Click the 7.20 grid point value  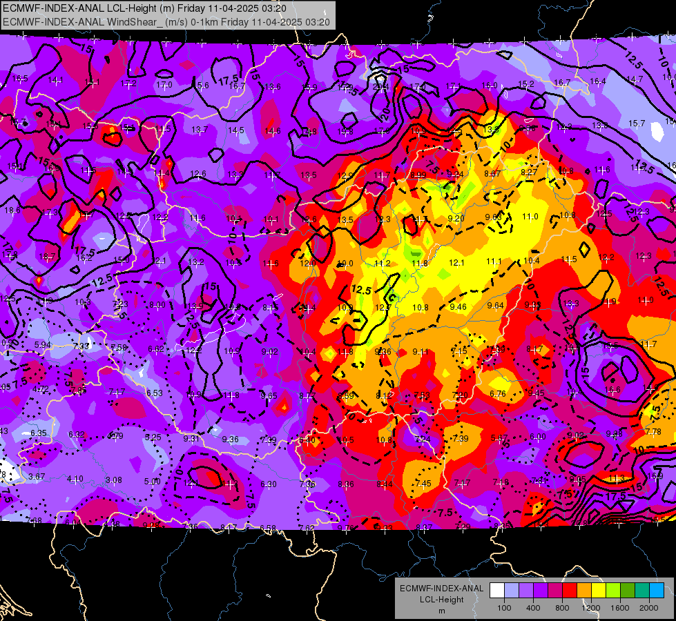pos(460,395)
